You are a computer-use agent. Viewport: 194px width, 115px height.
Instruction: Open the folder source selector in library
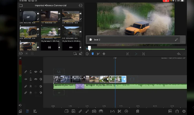point(21,6)
